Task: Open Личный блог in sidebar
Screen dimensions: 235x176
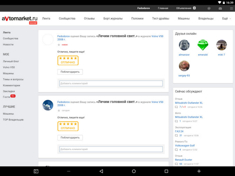Action: 11,61
